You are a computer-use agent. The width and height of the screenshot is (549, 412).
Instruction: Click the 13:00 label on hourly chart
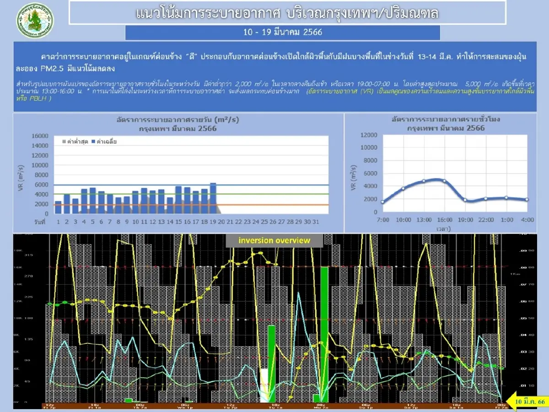pos(424,220)
